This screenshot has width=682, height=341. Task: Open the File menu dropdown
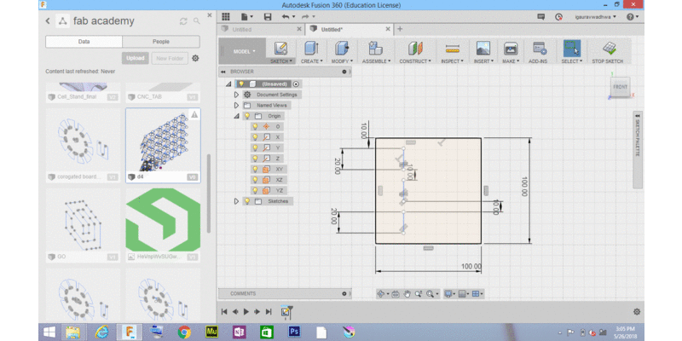coord(247,16)
